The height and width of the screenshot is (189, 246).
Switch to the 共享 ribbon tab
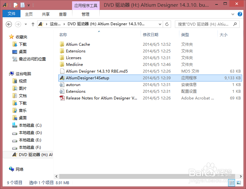46,14
